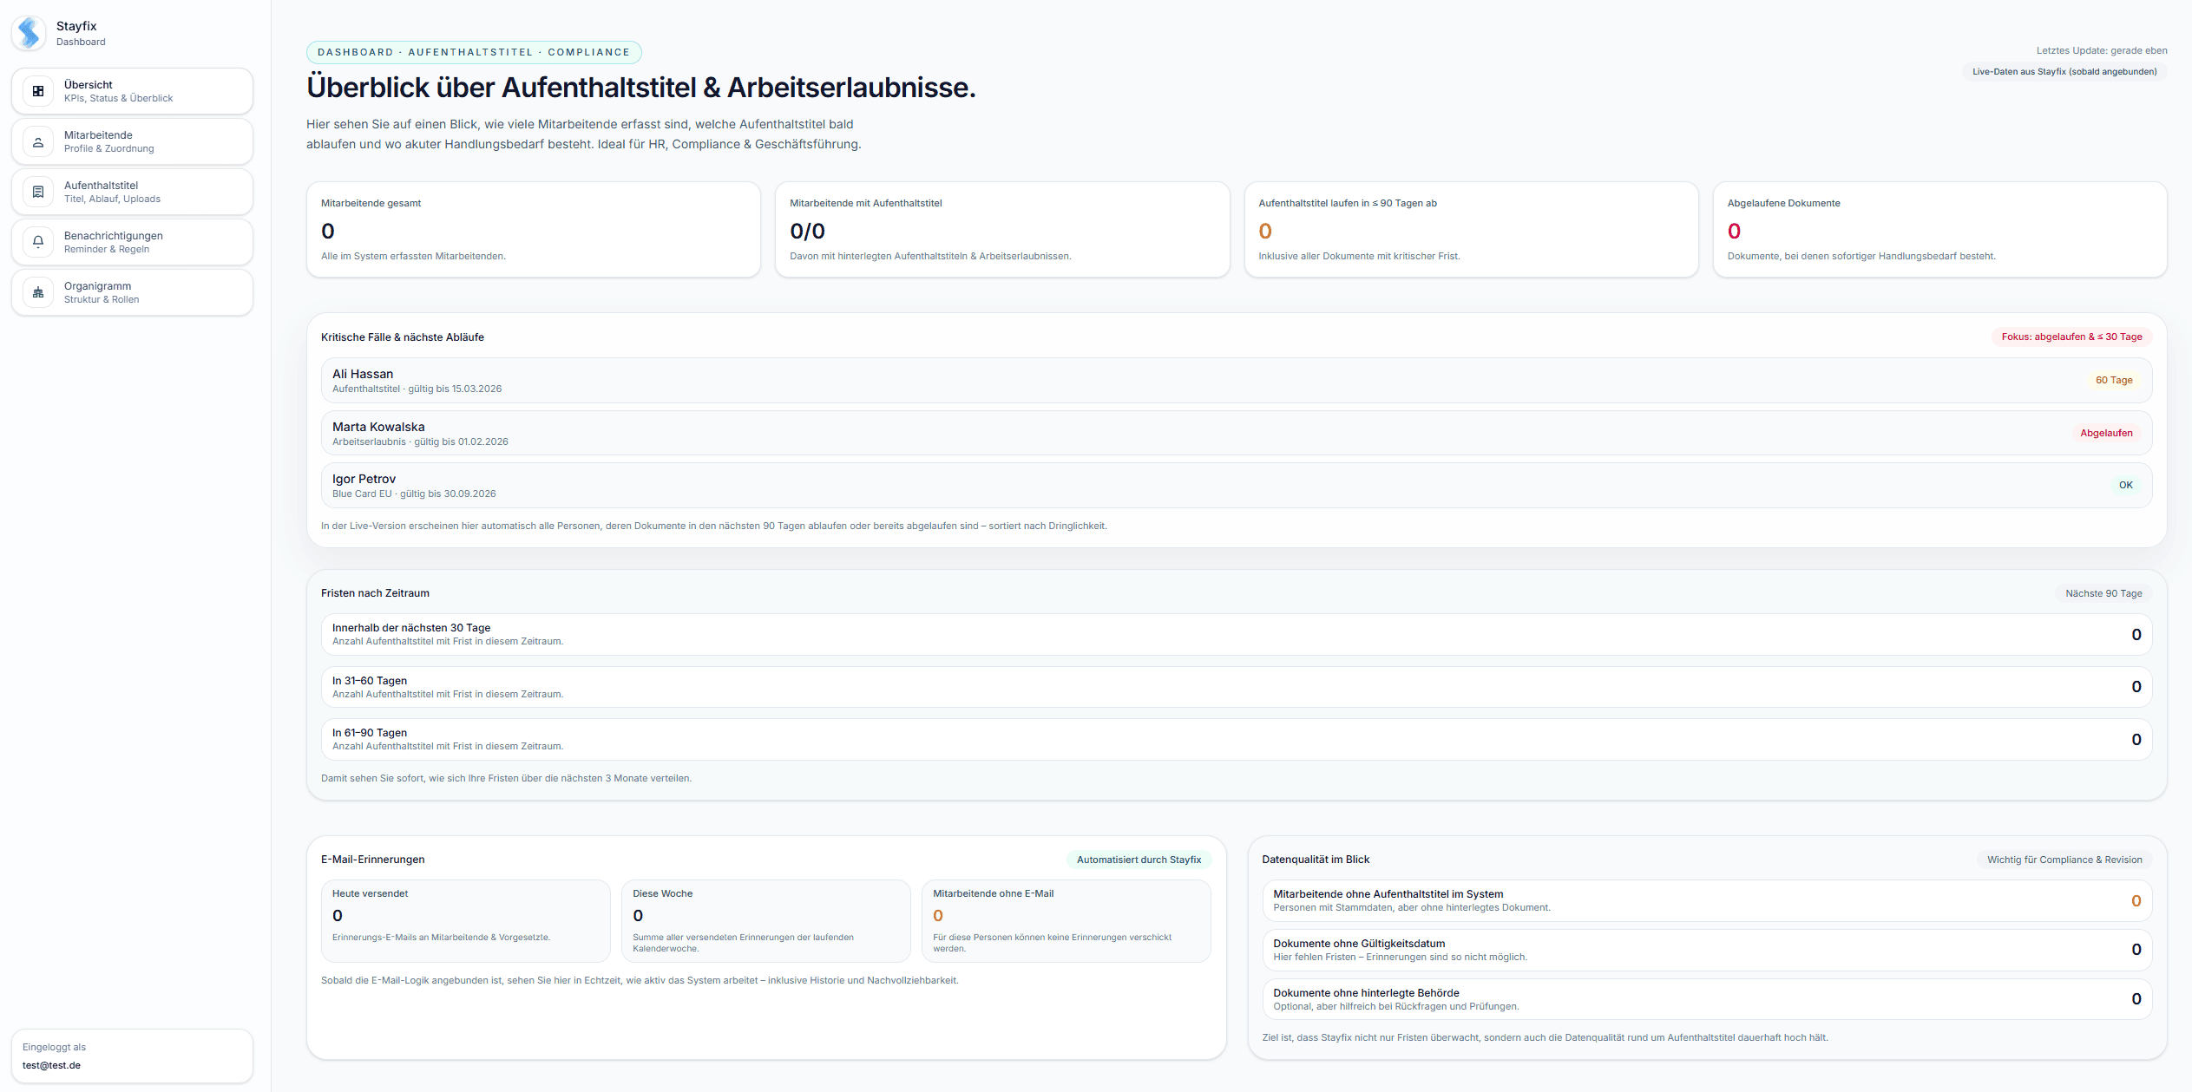Click the 60 Tage badge
The image size is (2192, 1092).
click(x=2113, y=380)
